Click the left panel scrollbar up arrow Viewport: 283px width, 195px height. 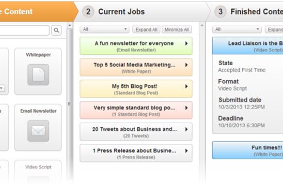click(70, 25)
